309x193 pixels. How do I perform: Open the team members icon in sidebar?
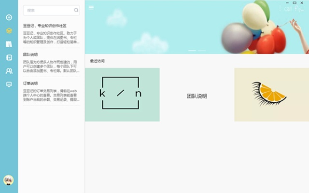click(x=9, y=71)
